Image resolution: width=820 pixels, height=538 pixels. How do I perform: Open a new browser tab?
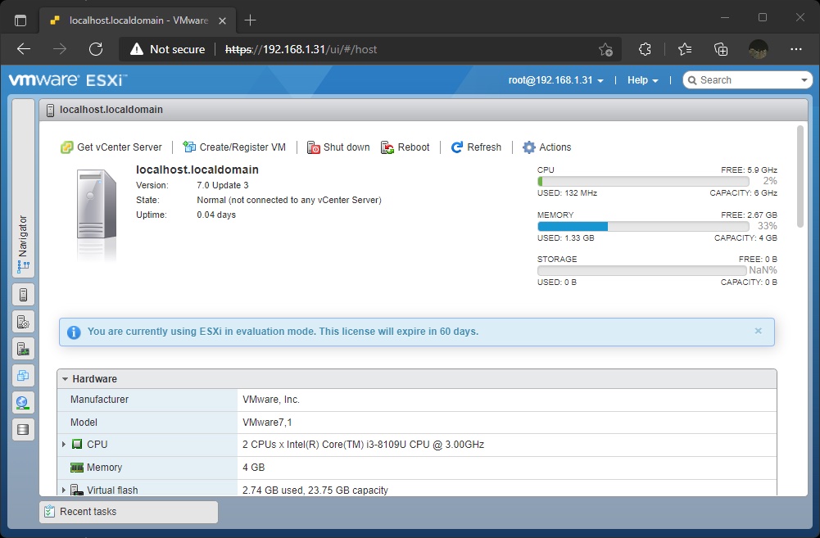[x=250, y=20]
